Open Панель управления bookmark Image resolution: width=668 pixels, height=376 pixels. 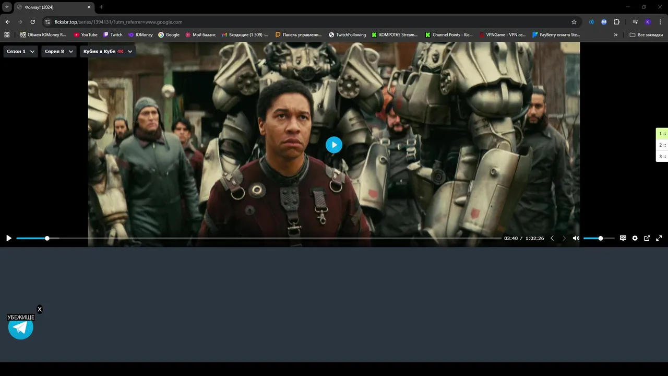coord(299,35)
